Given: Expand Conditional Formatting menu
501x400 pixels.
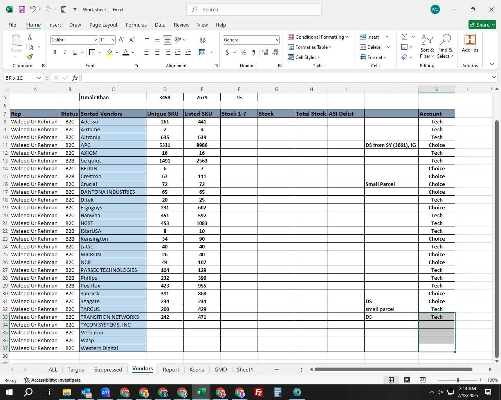Looking at the screenshot, I should point(318,37).
